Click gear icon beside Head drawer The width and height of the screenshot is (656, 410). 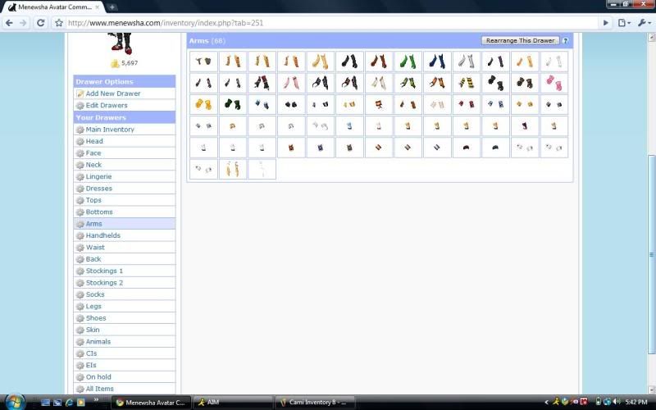pyautogui.click(x=80, y=141)
